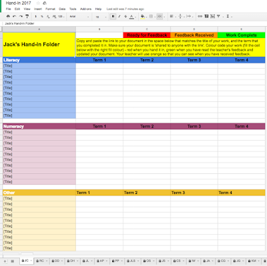Screen dimensions: 267x266
Task: Open the Add-ons menu
Action: coord(85,9)
